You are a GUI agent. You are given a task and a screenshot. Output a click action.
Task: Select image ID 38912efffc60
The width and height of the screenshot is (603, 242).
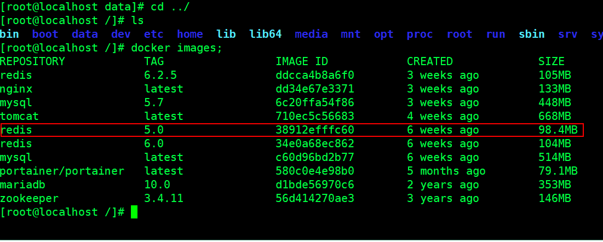point(315,130)
